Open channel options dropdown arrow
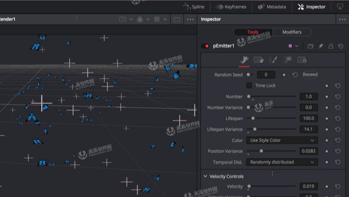This screenshot has height=197, width=349. [x=148, y=20]
